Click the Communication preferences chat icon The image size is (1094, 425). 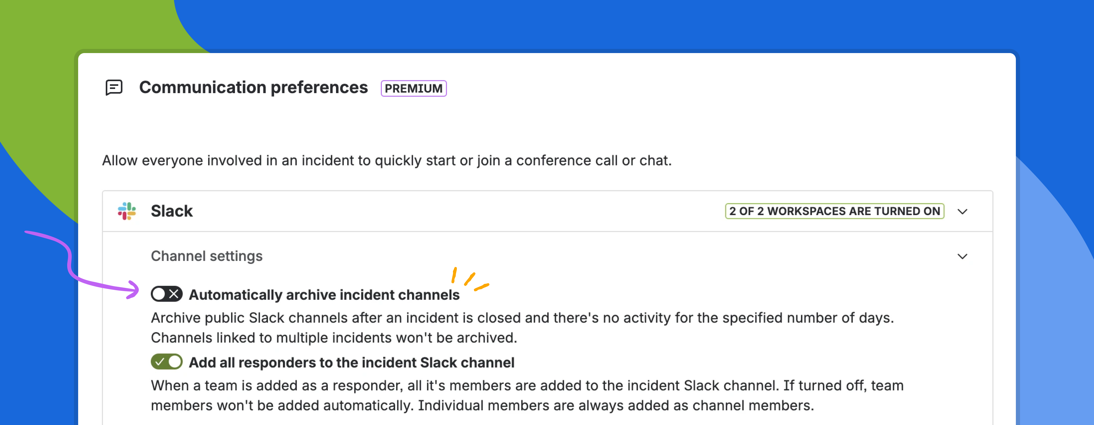point(114,88)
